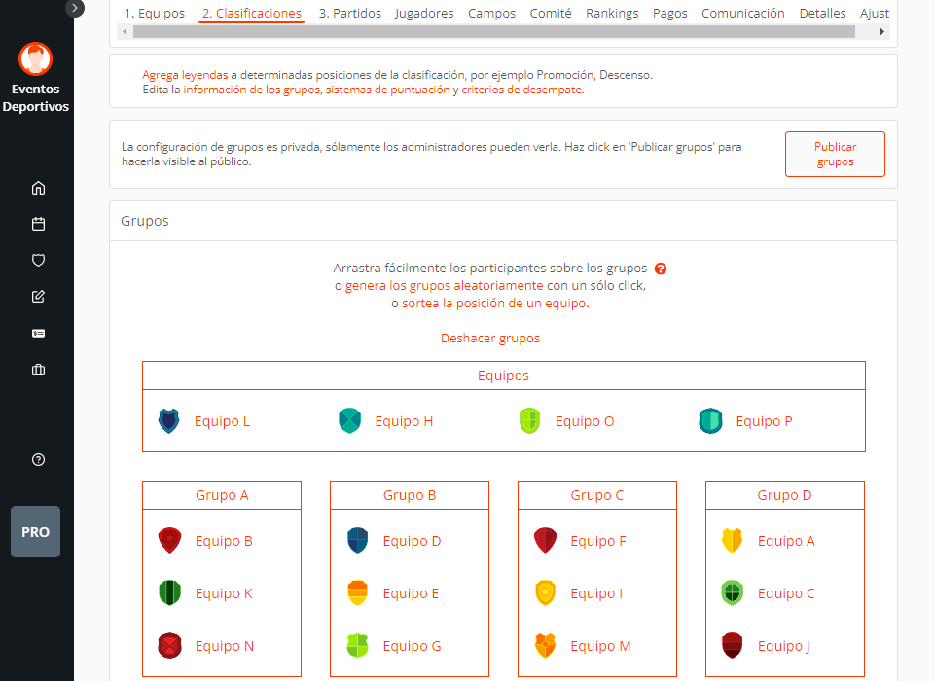Open the orange help icon beside the drag instructions
This screenshot has height=681, width=934.
pyautogui.click(x=661, y=269)
